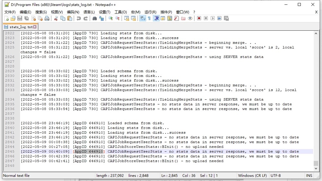Stop macro recording button
Image resolution: width=322 pixels, height=181 pixels.
[206, 19]
